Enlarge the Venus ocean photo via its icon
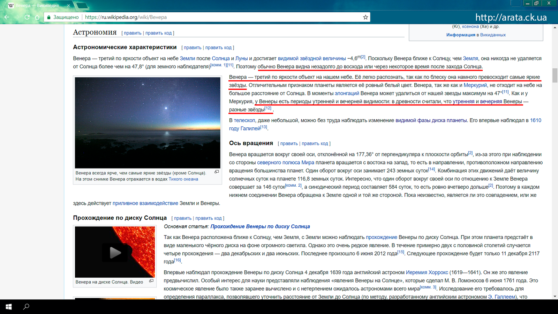 (217, 172)
